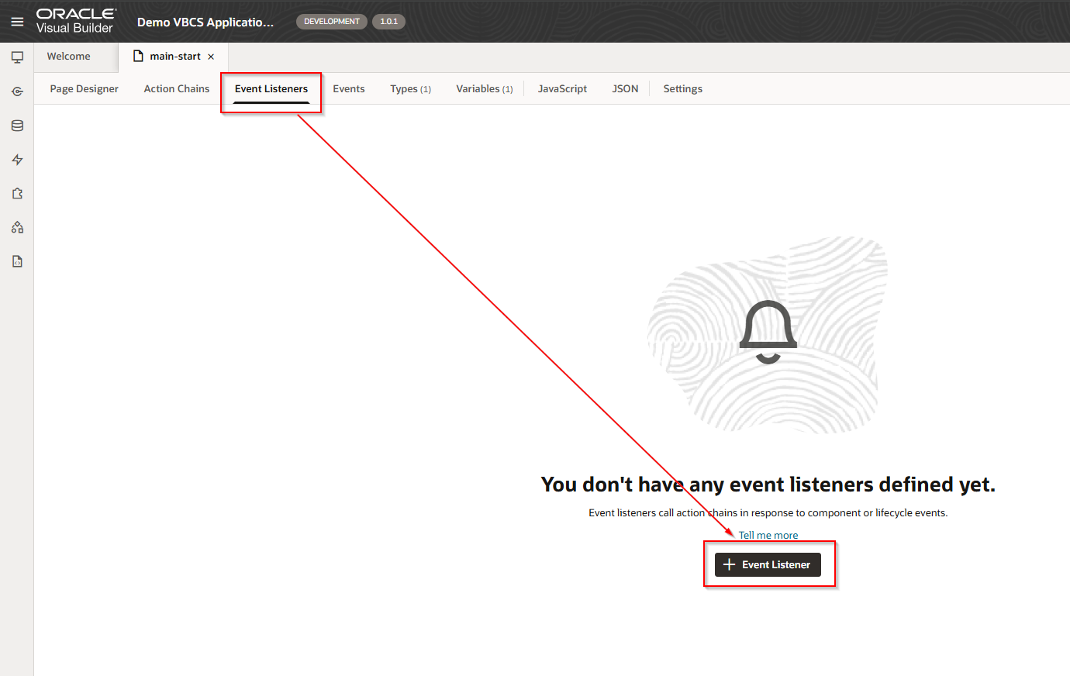Image resolution: width=1070 pixels, height=676 pixels.
Task: Click the shapes icon in the sidebar
Action: pyautogui.click(x=17, y=227)
